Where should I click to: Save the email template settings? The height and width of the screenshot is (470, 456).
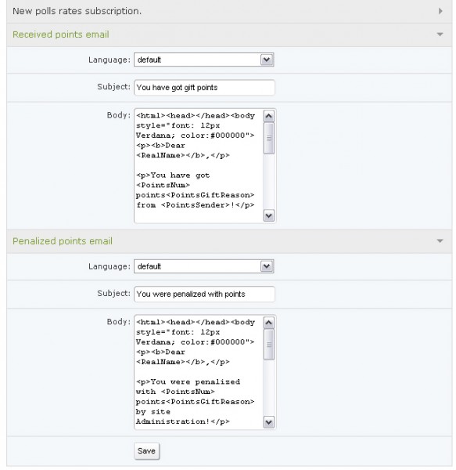tap(146, 451)
